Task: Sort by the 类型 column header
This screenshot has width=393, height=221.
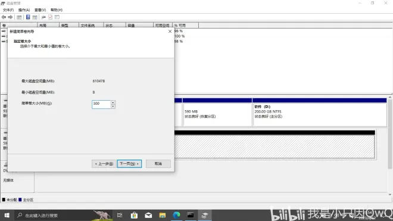Action: (x=69, y=26)
